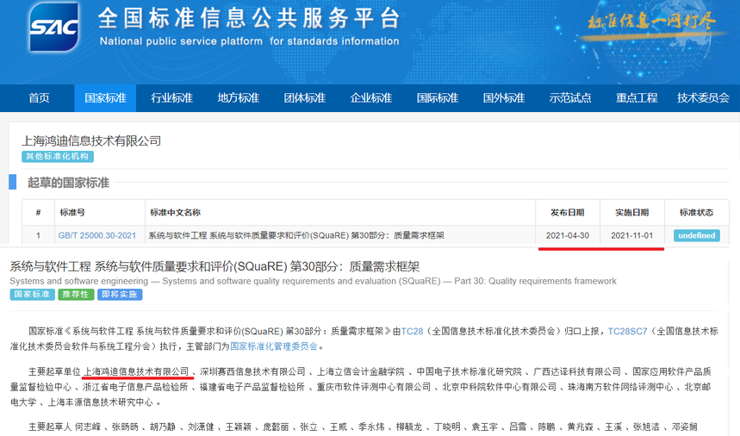Screen dimensions: 740x436
Task: Go to the 国际标准 tab
Action: click(x=438, y=98)
